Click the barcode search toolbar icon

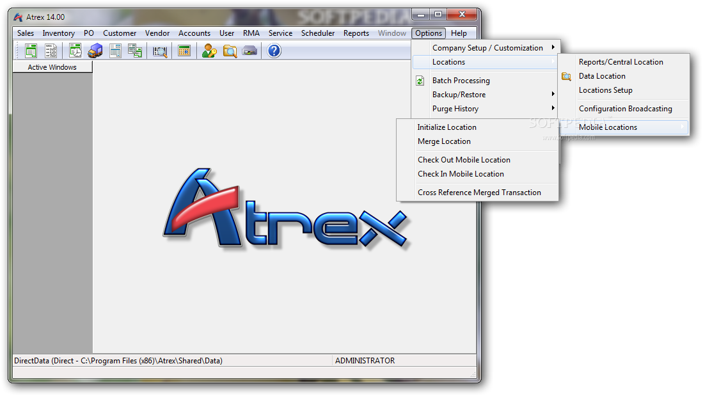click(x=160, y=52)
